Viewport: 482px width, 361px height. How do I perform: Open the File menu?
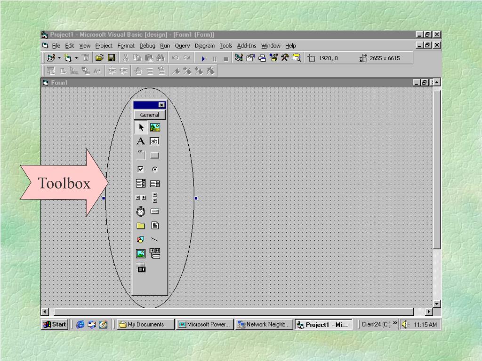click(x=56, y=46)
